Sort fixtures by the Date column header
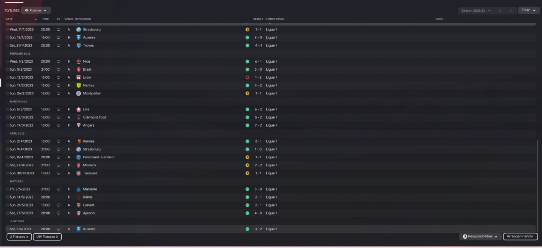The width and height of the screenshot is (542, 248). tap(9, 19)
